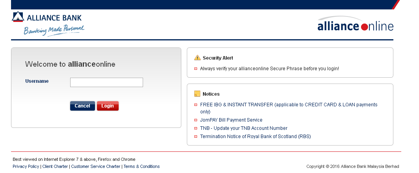Click the bullet beside the TNB update notice
Image resolution: width=419 pixels, height=173 pixels.
tap(196, 128)
